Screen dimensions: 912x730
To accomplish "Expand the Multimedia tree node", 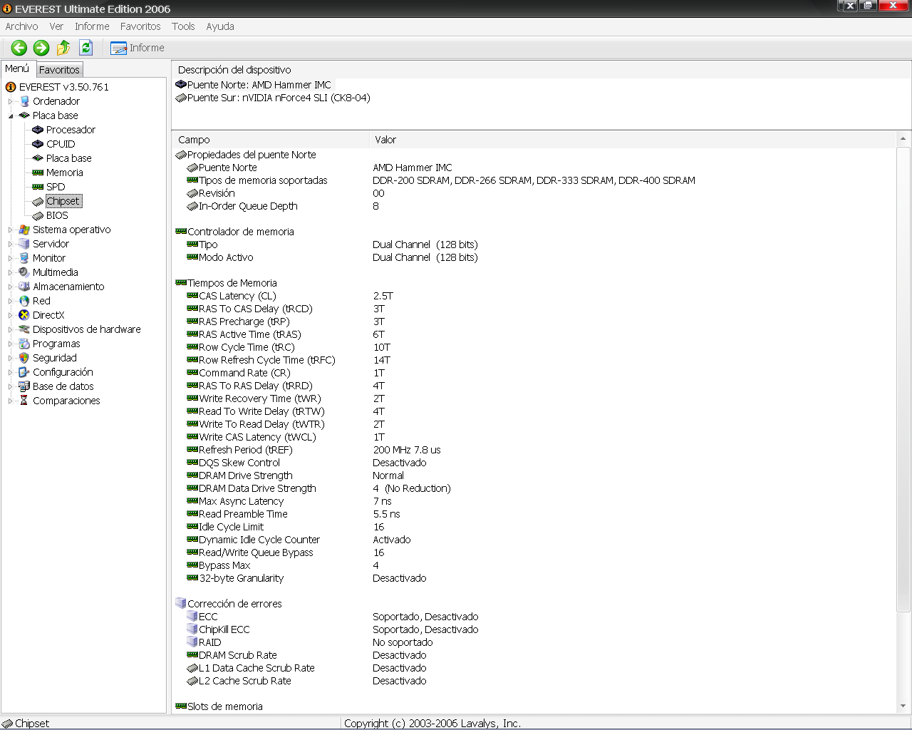I will click(11, 272).
